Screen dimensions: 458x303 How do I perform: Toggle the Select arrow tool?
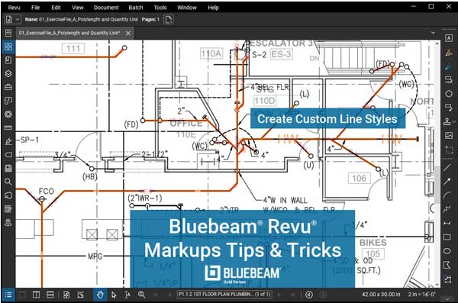(114, 295)
